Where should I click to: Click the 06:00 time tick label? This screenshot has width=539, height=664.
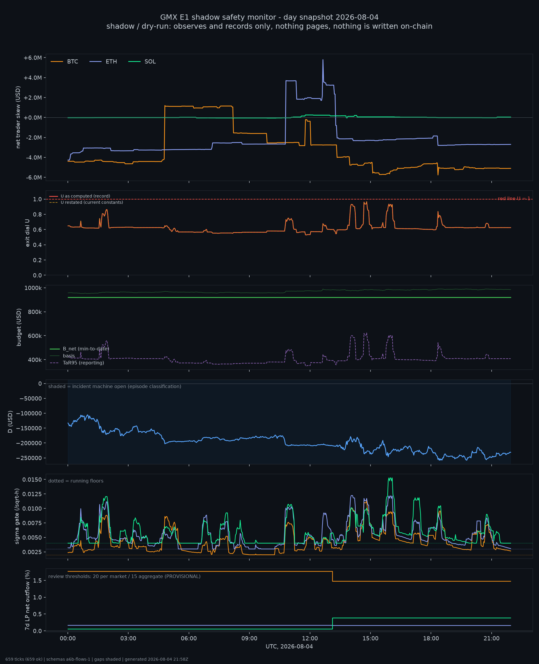pos(189,639)
